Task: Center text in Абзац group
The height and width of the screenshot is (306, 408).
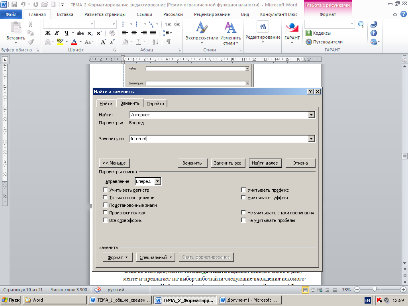Action: [x=134, y=33]
